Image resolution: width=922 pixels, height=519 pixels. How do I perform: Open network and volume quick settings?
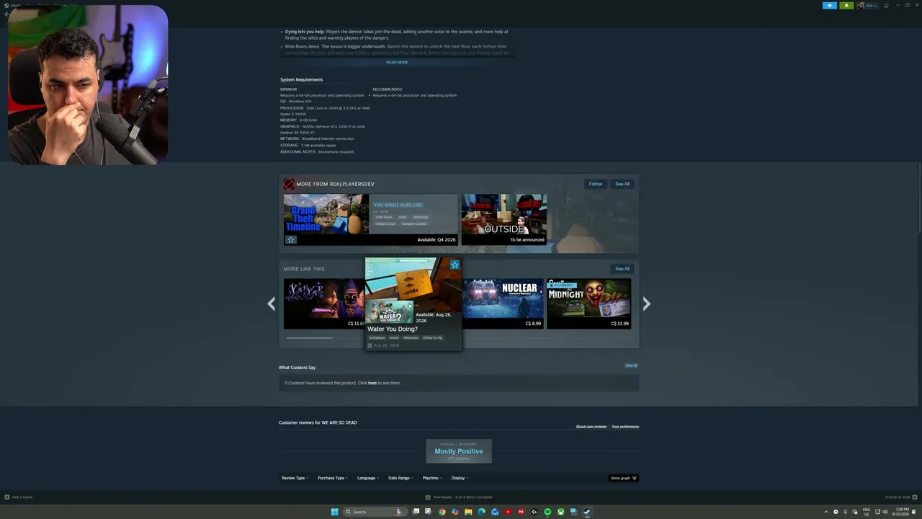[x=881, y=512]
